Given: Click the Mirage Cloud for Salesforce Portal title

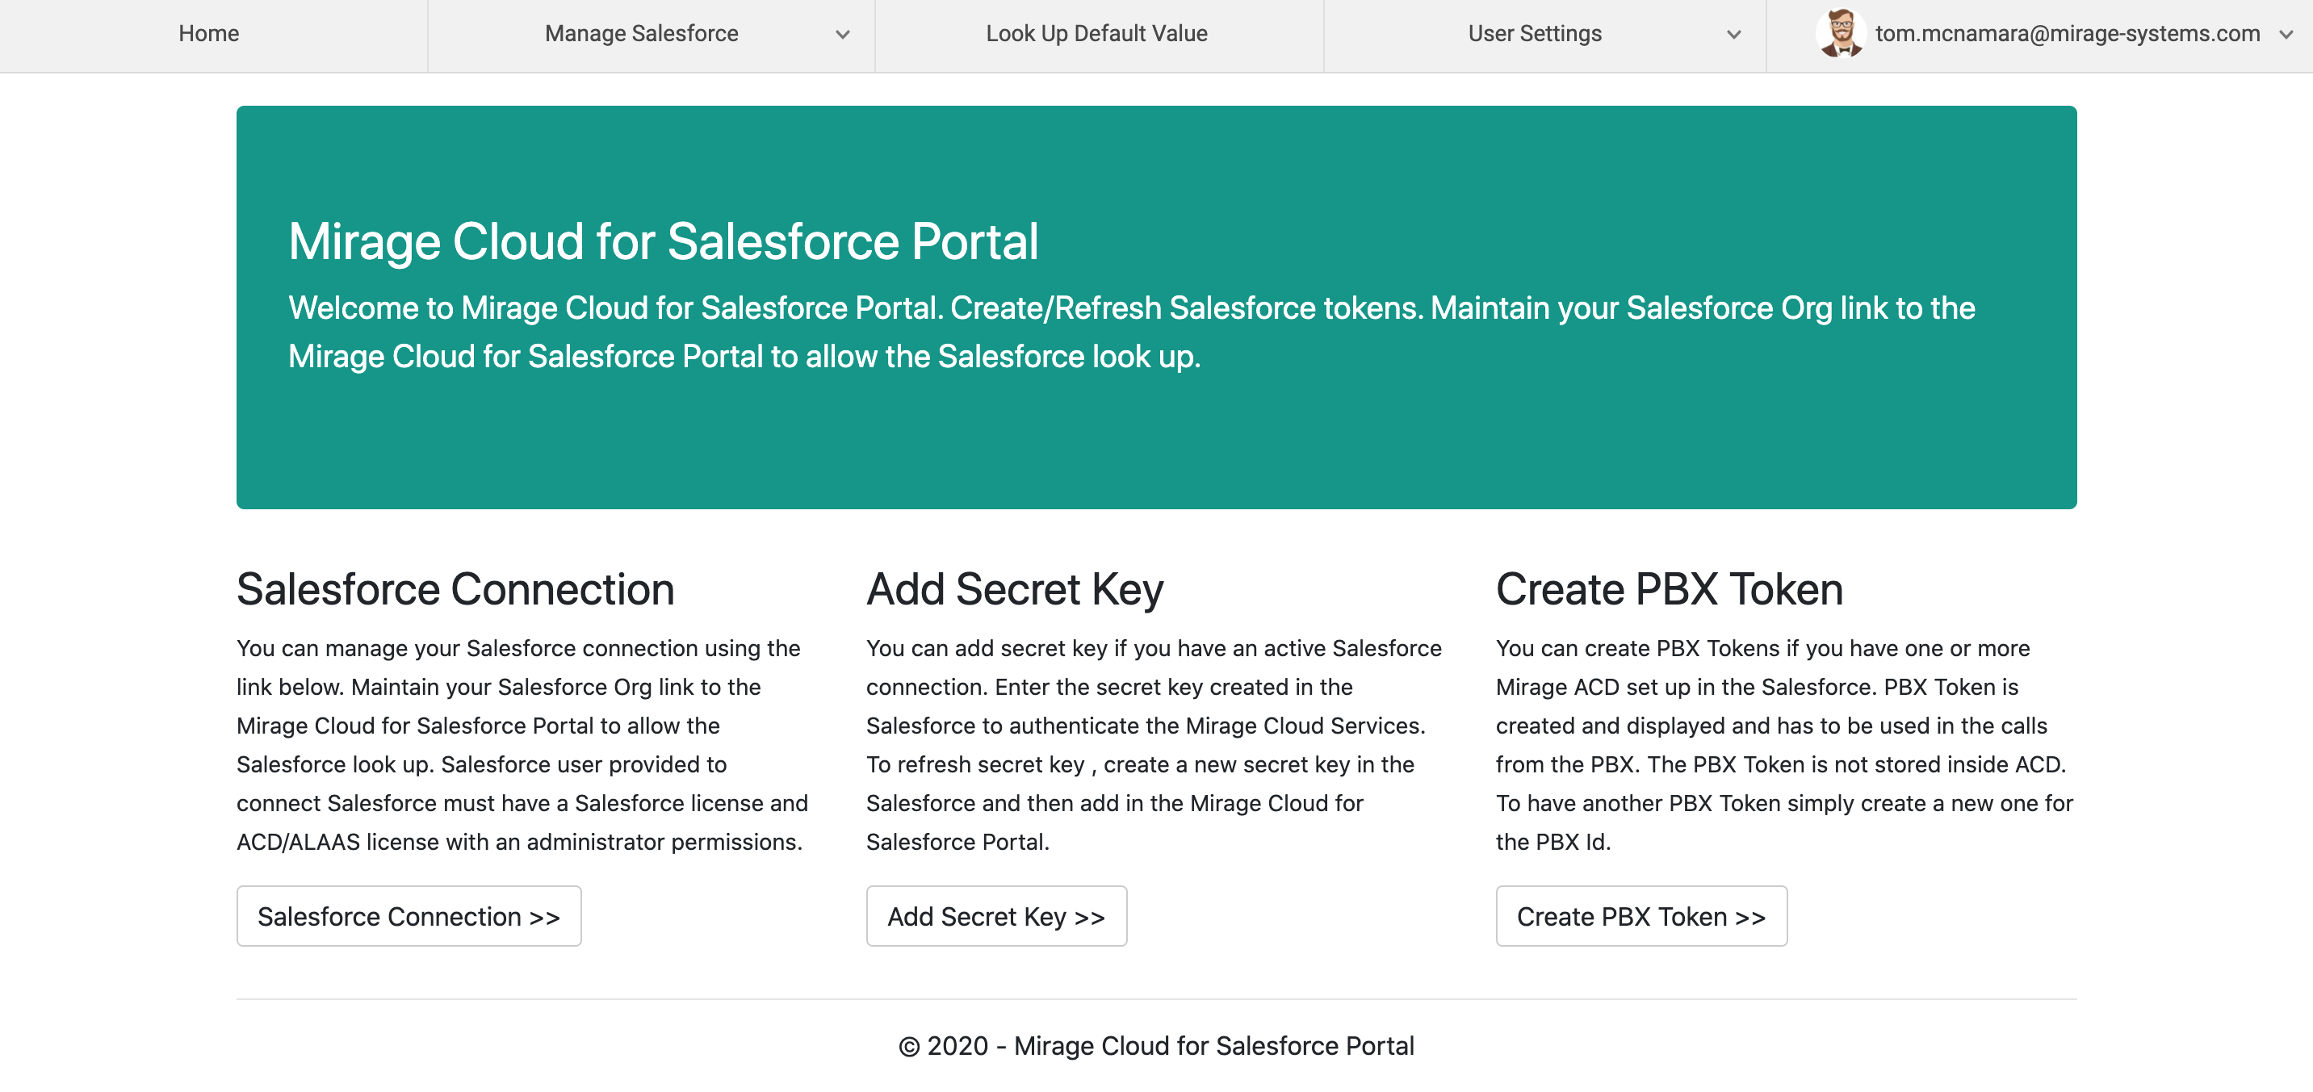Looking at the screenshot, I should coord(663,241).
